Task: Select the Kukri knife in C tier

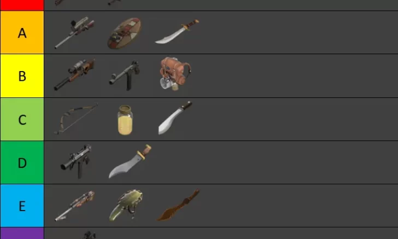Action: (175, 118)
